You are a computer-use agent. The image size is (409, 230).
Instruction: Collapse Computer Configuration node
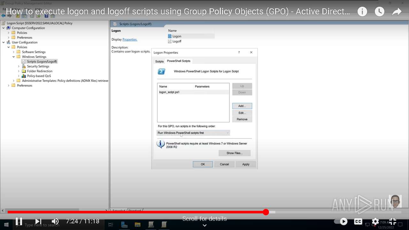point(4,28)
